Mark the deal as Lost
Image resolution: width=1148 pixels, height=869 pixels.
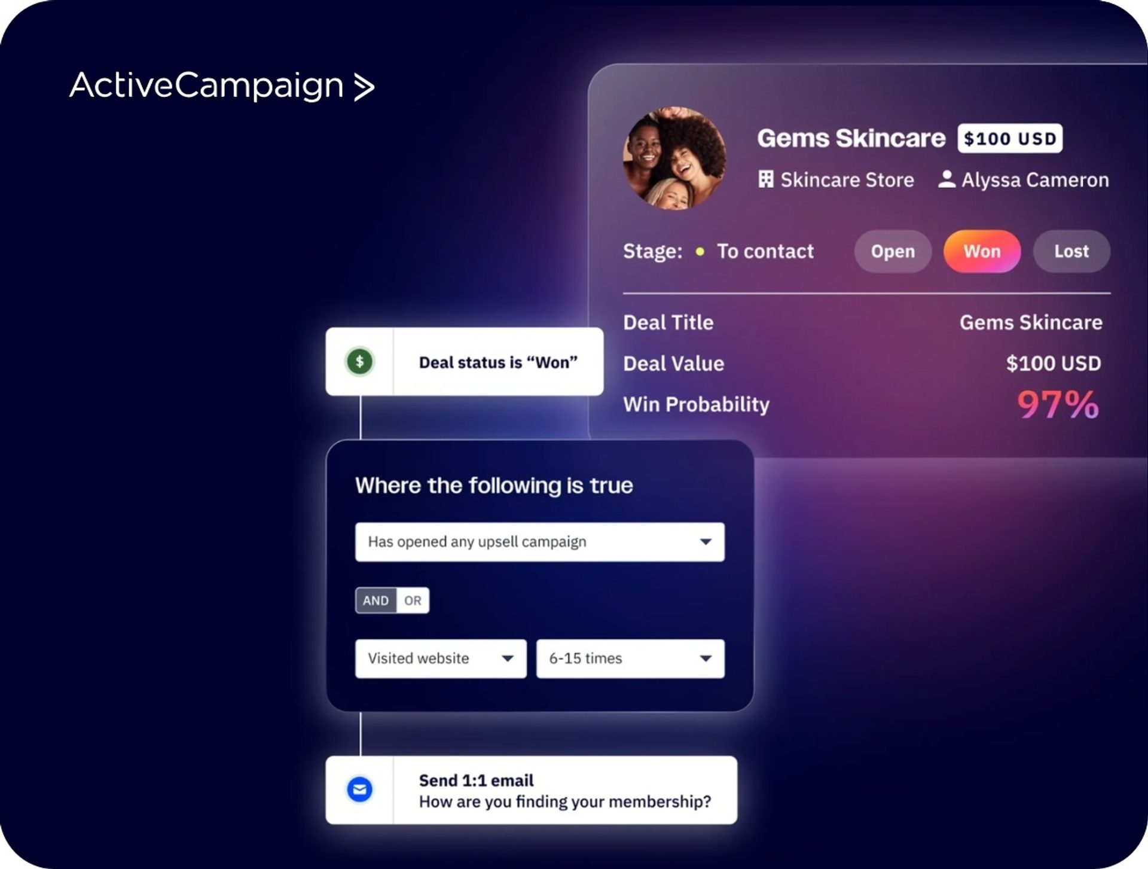(x=1071, y=251)
